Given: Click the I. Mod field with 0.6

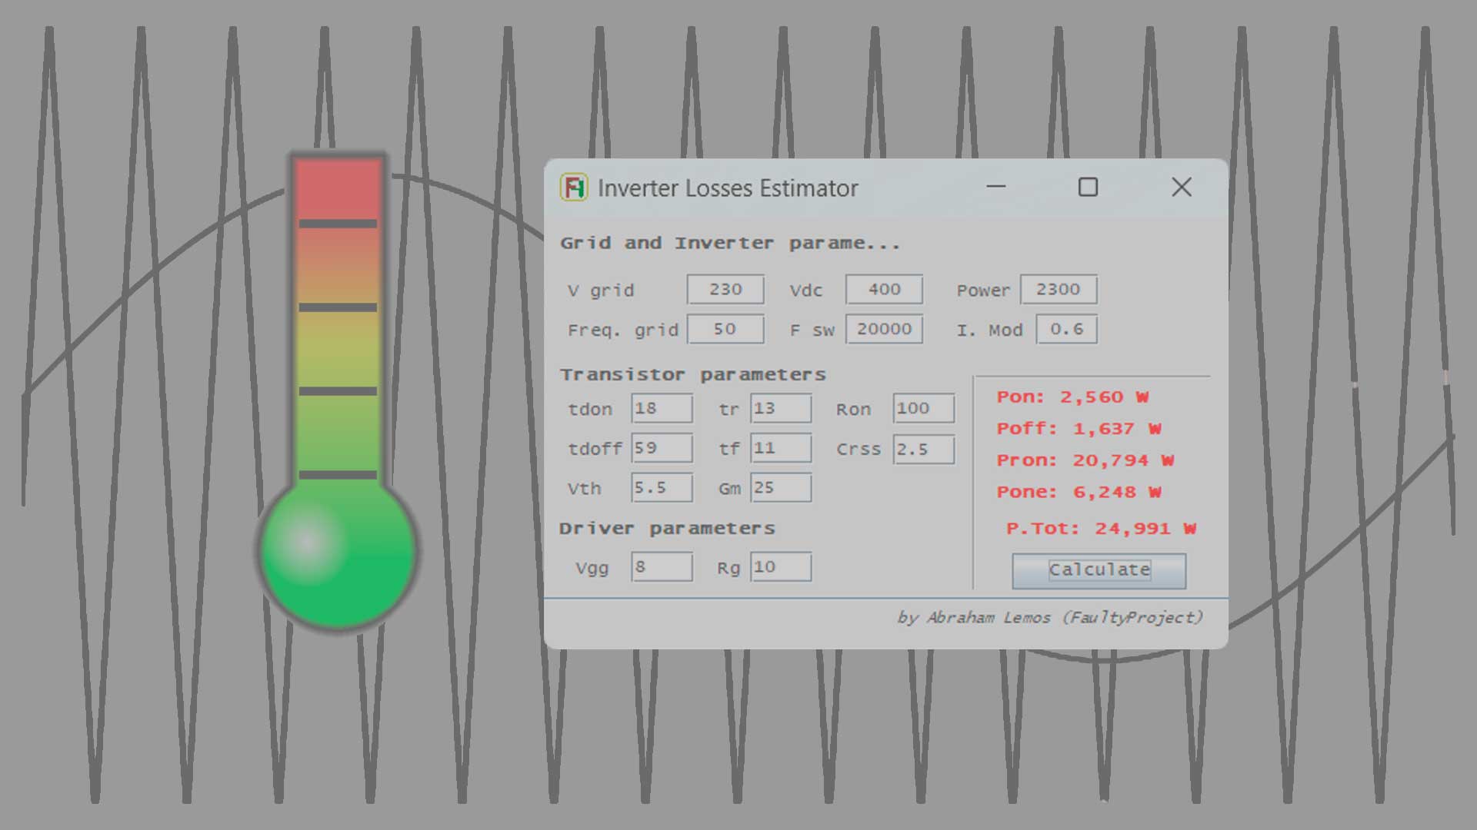Looking at the screenshot, I should [1066, 329].
